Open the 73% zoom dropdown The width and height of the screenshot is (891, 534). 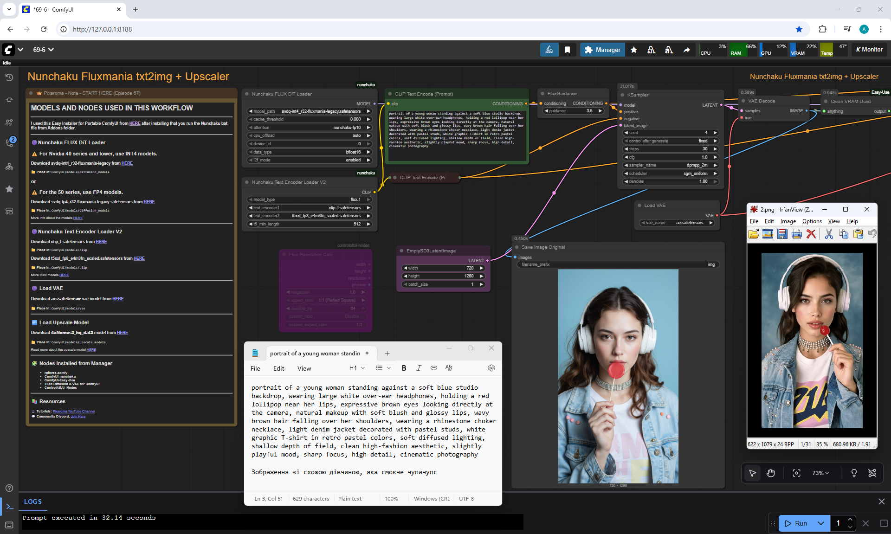point(820,473)
